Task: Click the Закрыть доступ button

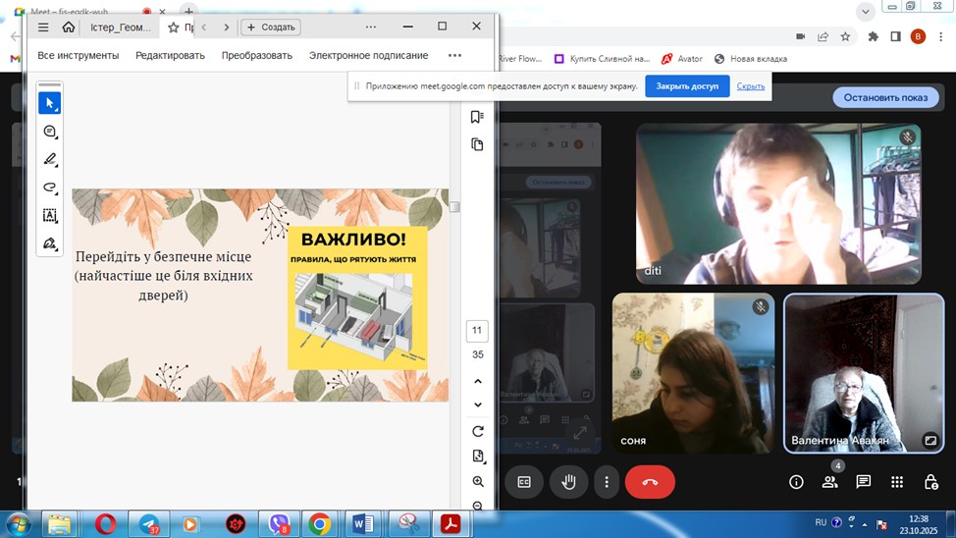Action: 687,86
